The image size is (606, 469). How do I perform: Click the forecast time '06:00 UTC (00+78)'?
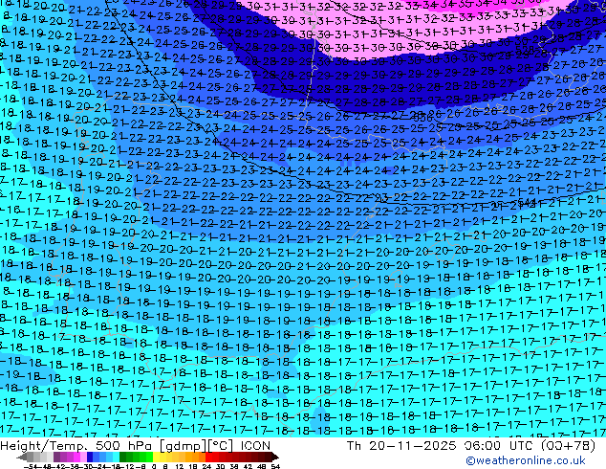click(530, 446)
